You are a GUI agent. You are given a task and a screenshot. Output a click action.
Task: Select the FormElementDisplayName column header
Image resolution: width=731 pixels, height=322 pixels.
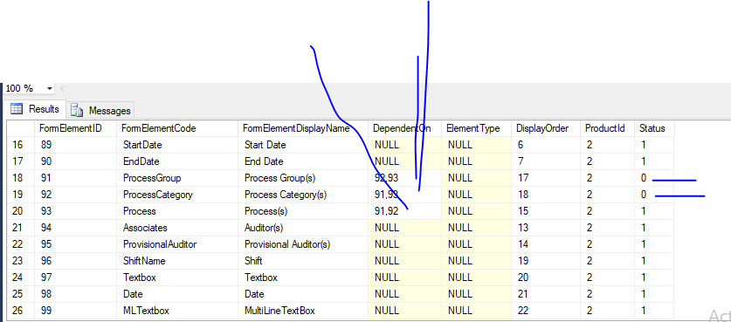(x=304, y=128)
